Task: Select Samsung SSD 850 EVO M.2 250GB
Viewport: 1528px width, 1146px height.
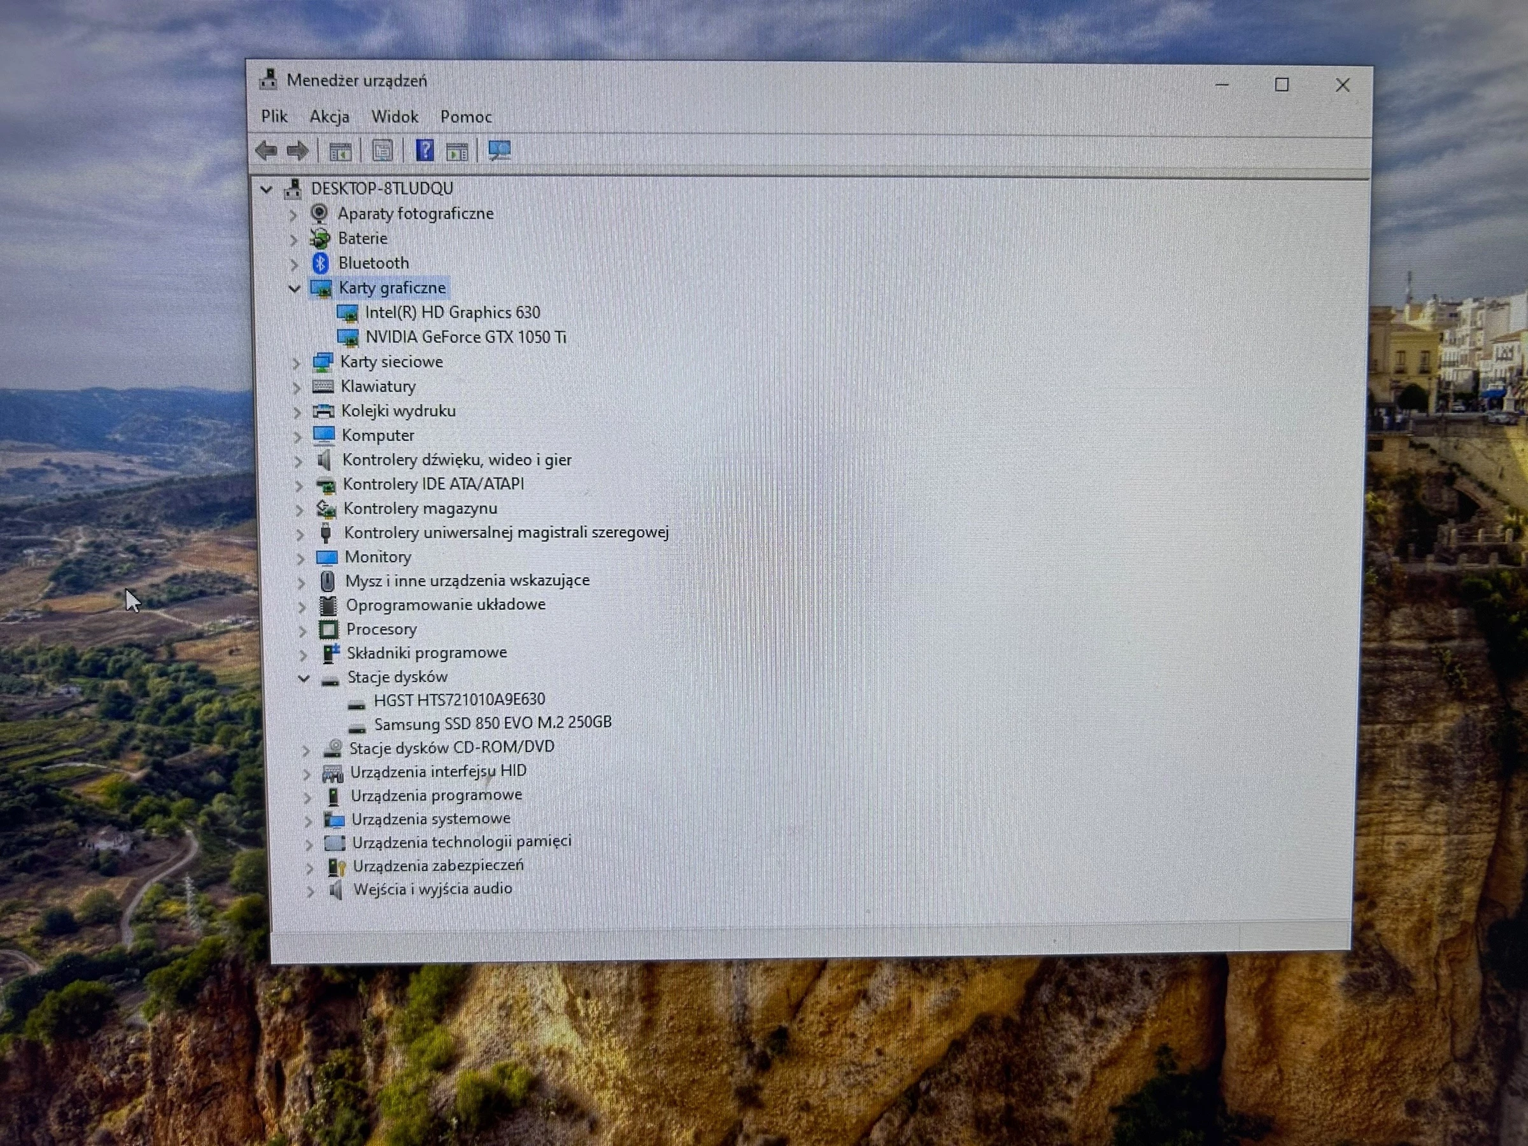Action: (x=492, y=723)
